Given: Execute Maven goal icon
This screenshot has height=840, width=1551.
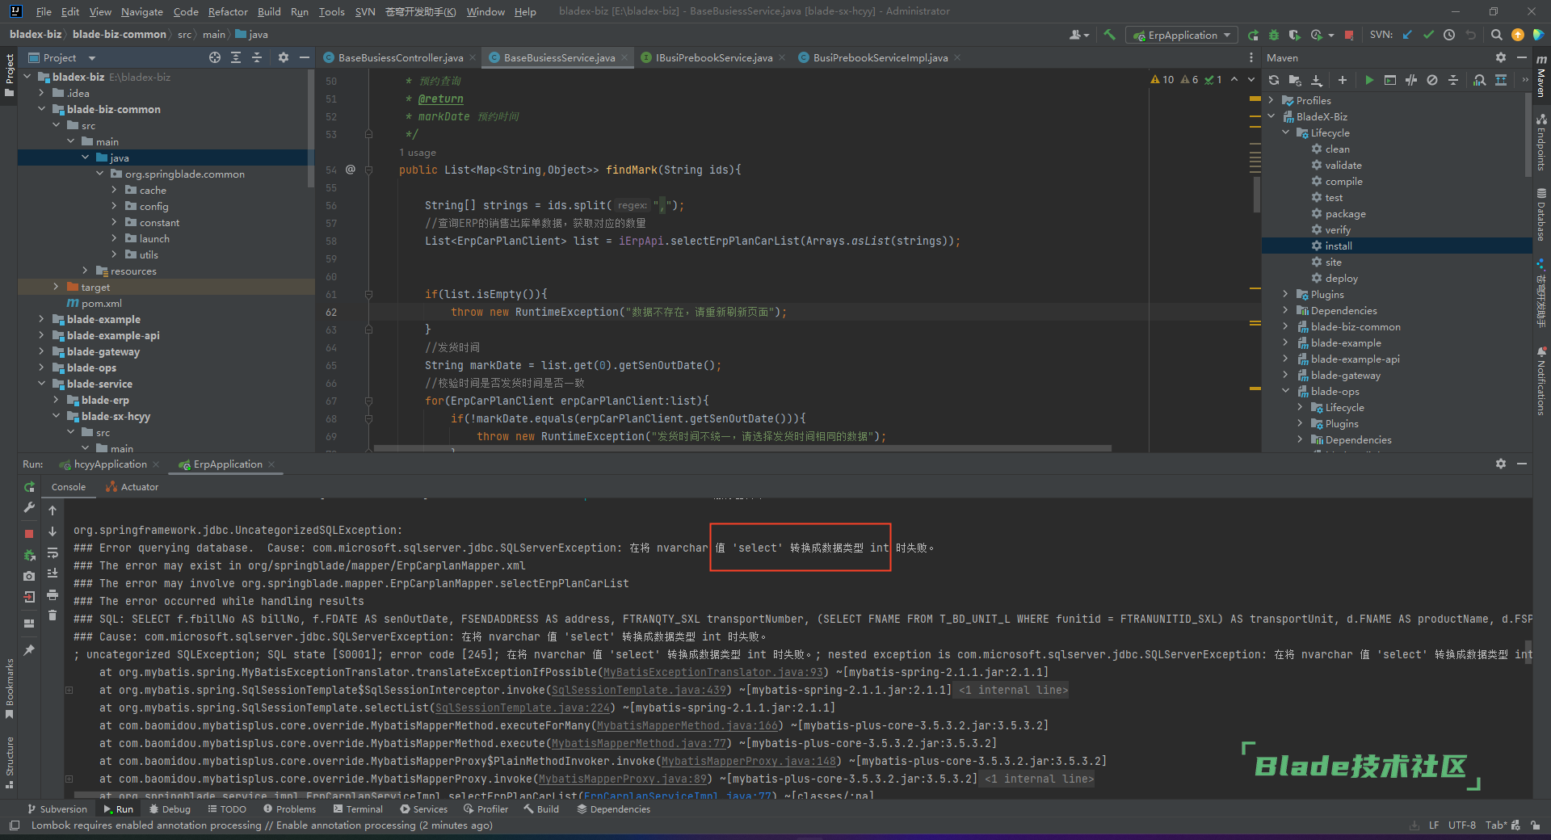Looking at the screenshot, I should [x=1390, y=80].
